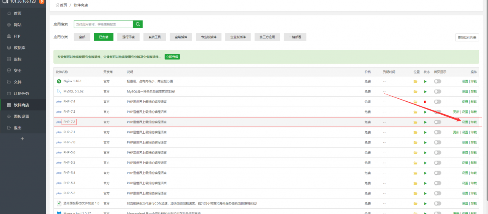The image size is (488, 214).
Task: Click 更新软件列表 button
Action: click(x=467, y=37)
